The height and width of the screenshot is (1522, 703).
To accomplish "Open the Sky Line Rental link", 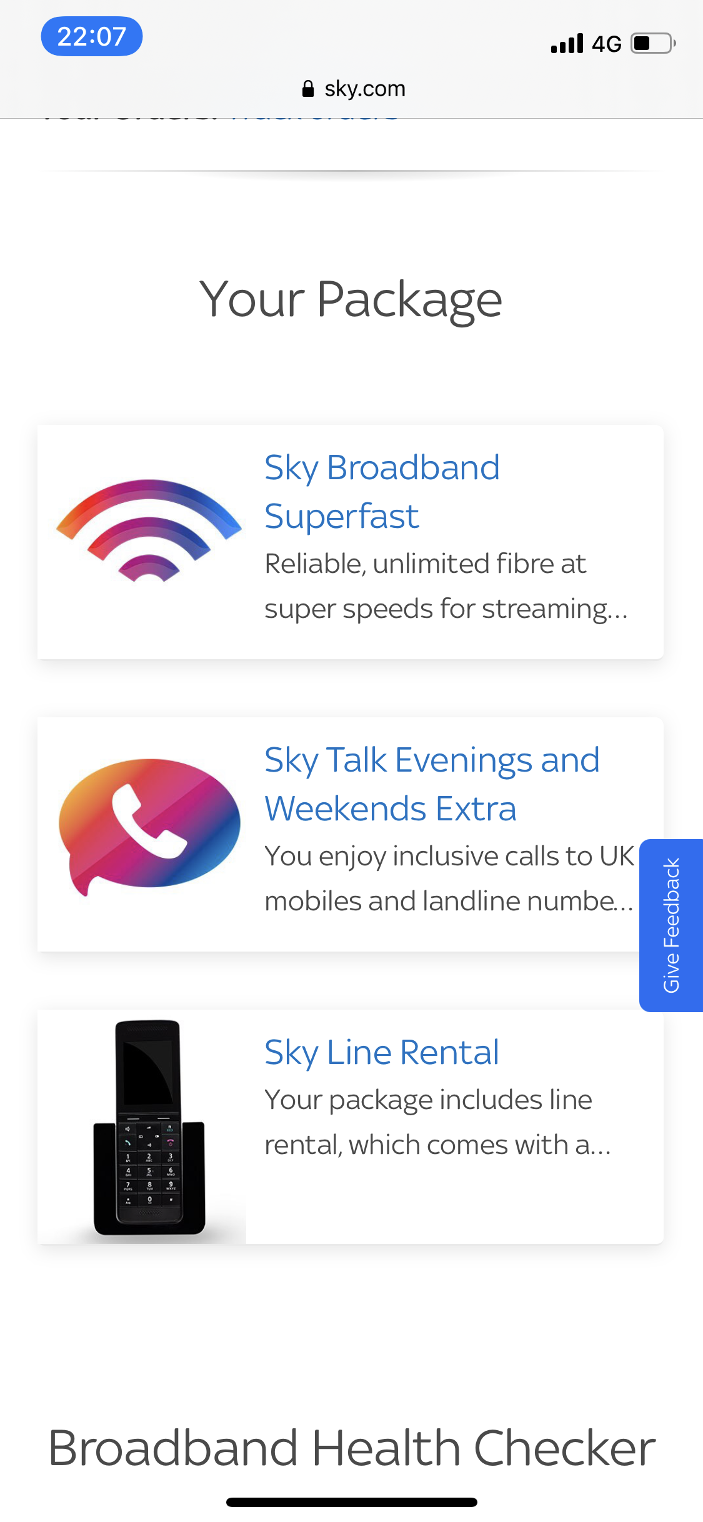I will 382,1052.
